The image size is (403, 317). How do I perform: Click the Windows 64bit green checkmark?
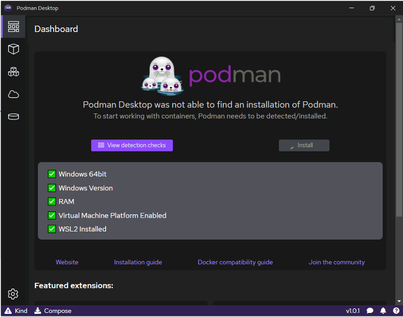click(52, 174)
